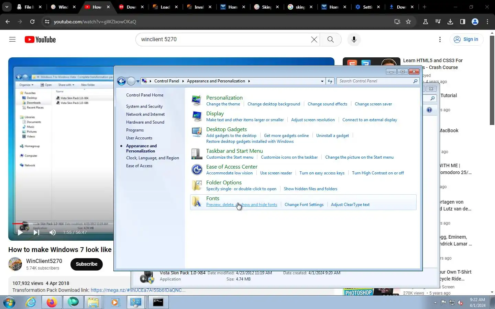Image resolution: width=495 pixels, height=309 pixels.
Task: Open Chrome side panel icon
Action: 463,22
